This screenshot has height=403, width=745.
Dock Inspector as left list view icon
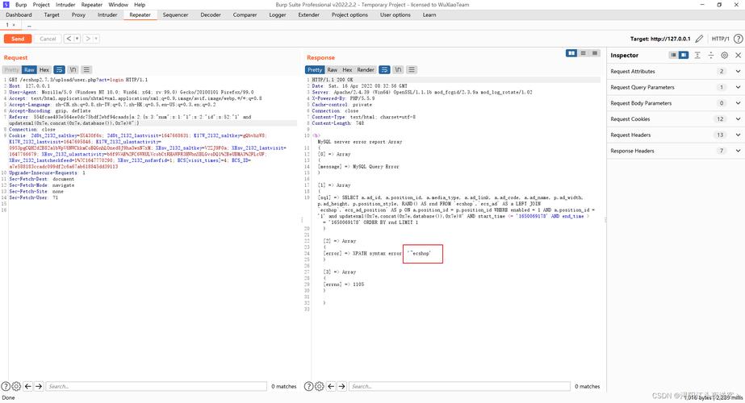click(x=673, y=55)
